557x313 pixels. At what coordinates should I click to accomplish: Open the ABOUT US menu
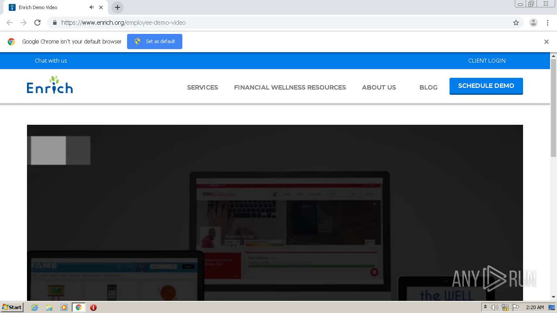pos(379,87)
